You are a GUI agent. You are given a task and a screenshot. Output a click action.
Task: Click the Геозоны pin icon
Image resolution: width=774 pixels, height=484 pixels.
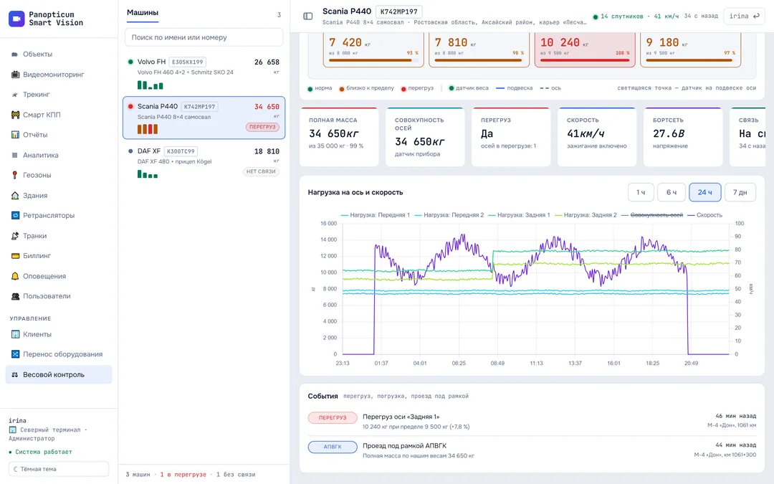click(15, 176)
